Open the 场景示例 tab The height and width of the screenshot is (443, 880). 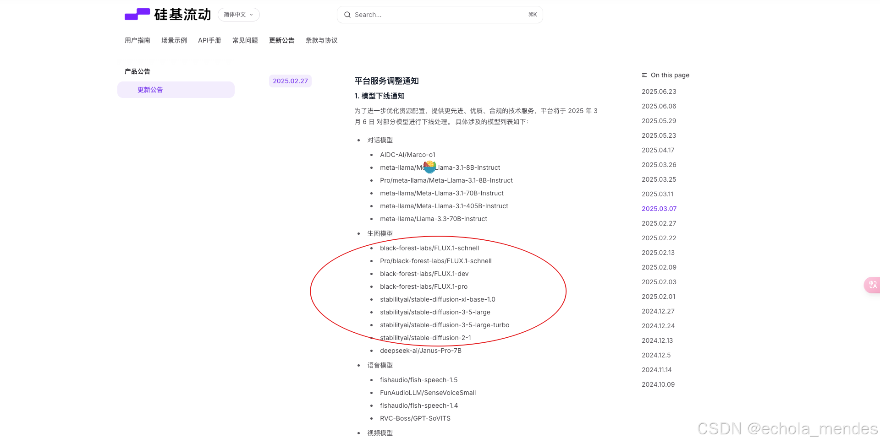pos(174,40)
